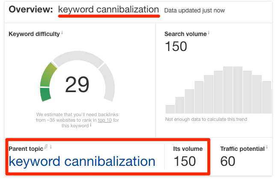Click the Search volume value 150

pyautogui.click(x=176, y=46)
